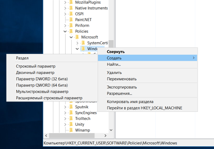Choose Экспортировать from the context menu
The height and width of the screenshot is (149, 214).
coord(122,87)
